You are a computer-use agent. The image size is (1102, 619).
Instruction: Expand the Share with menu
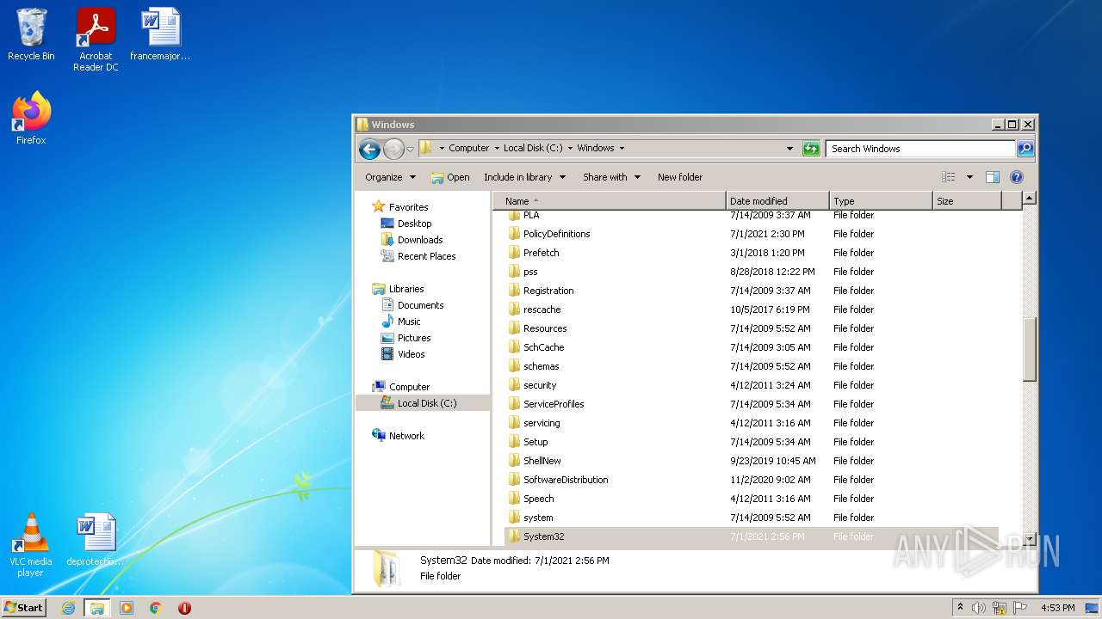point(611,177)
